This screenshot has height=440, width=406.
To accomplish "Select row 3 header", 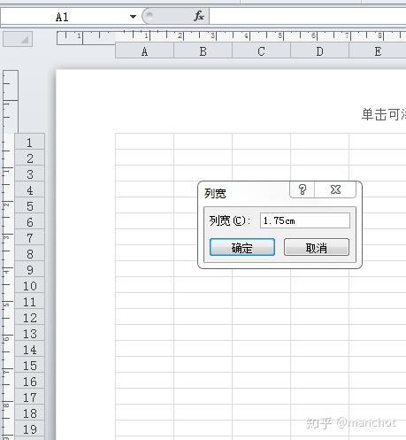I will tap(30, 174).
